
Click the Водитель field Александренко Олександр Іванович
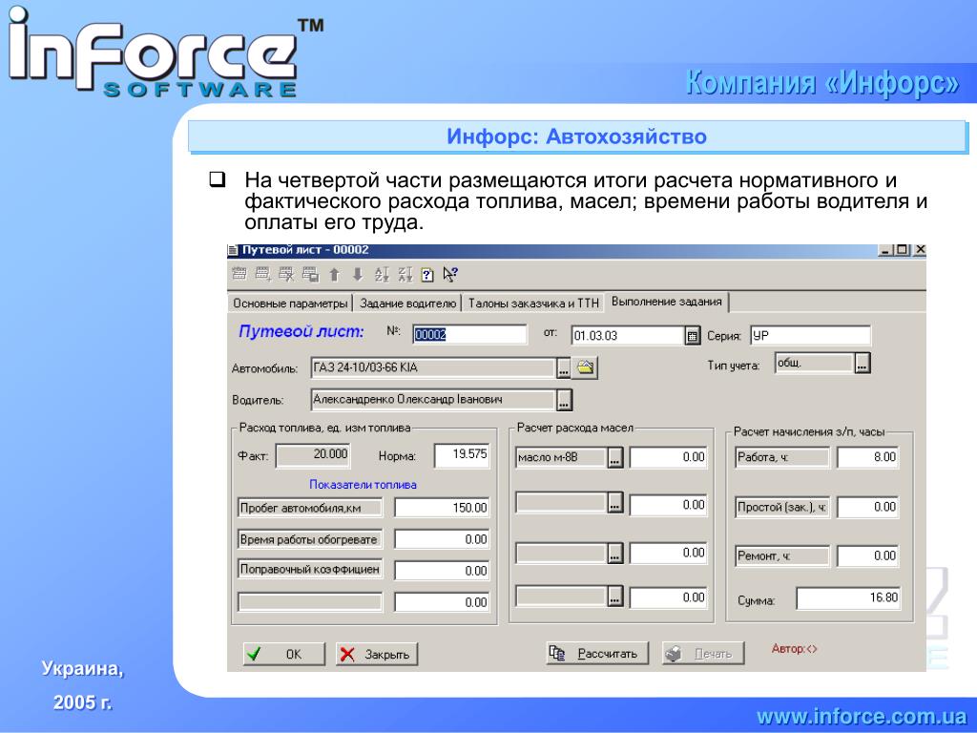point(433,400)
